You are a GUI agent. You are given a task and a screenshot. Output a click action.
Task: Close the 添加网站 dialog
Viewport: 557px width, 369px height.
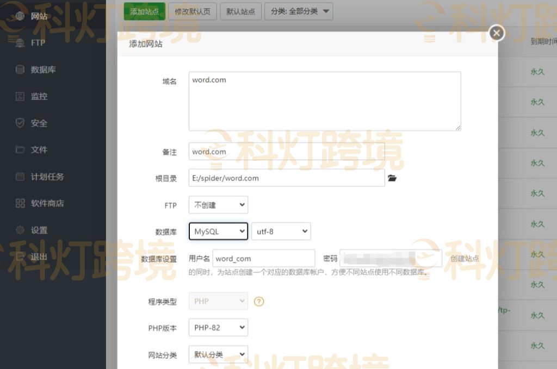(497, 33)
